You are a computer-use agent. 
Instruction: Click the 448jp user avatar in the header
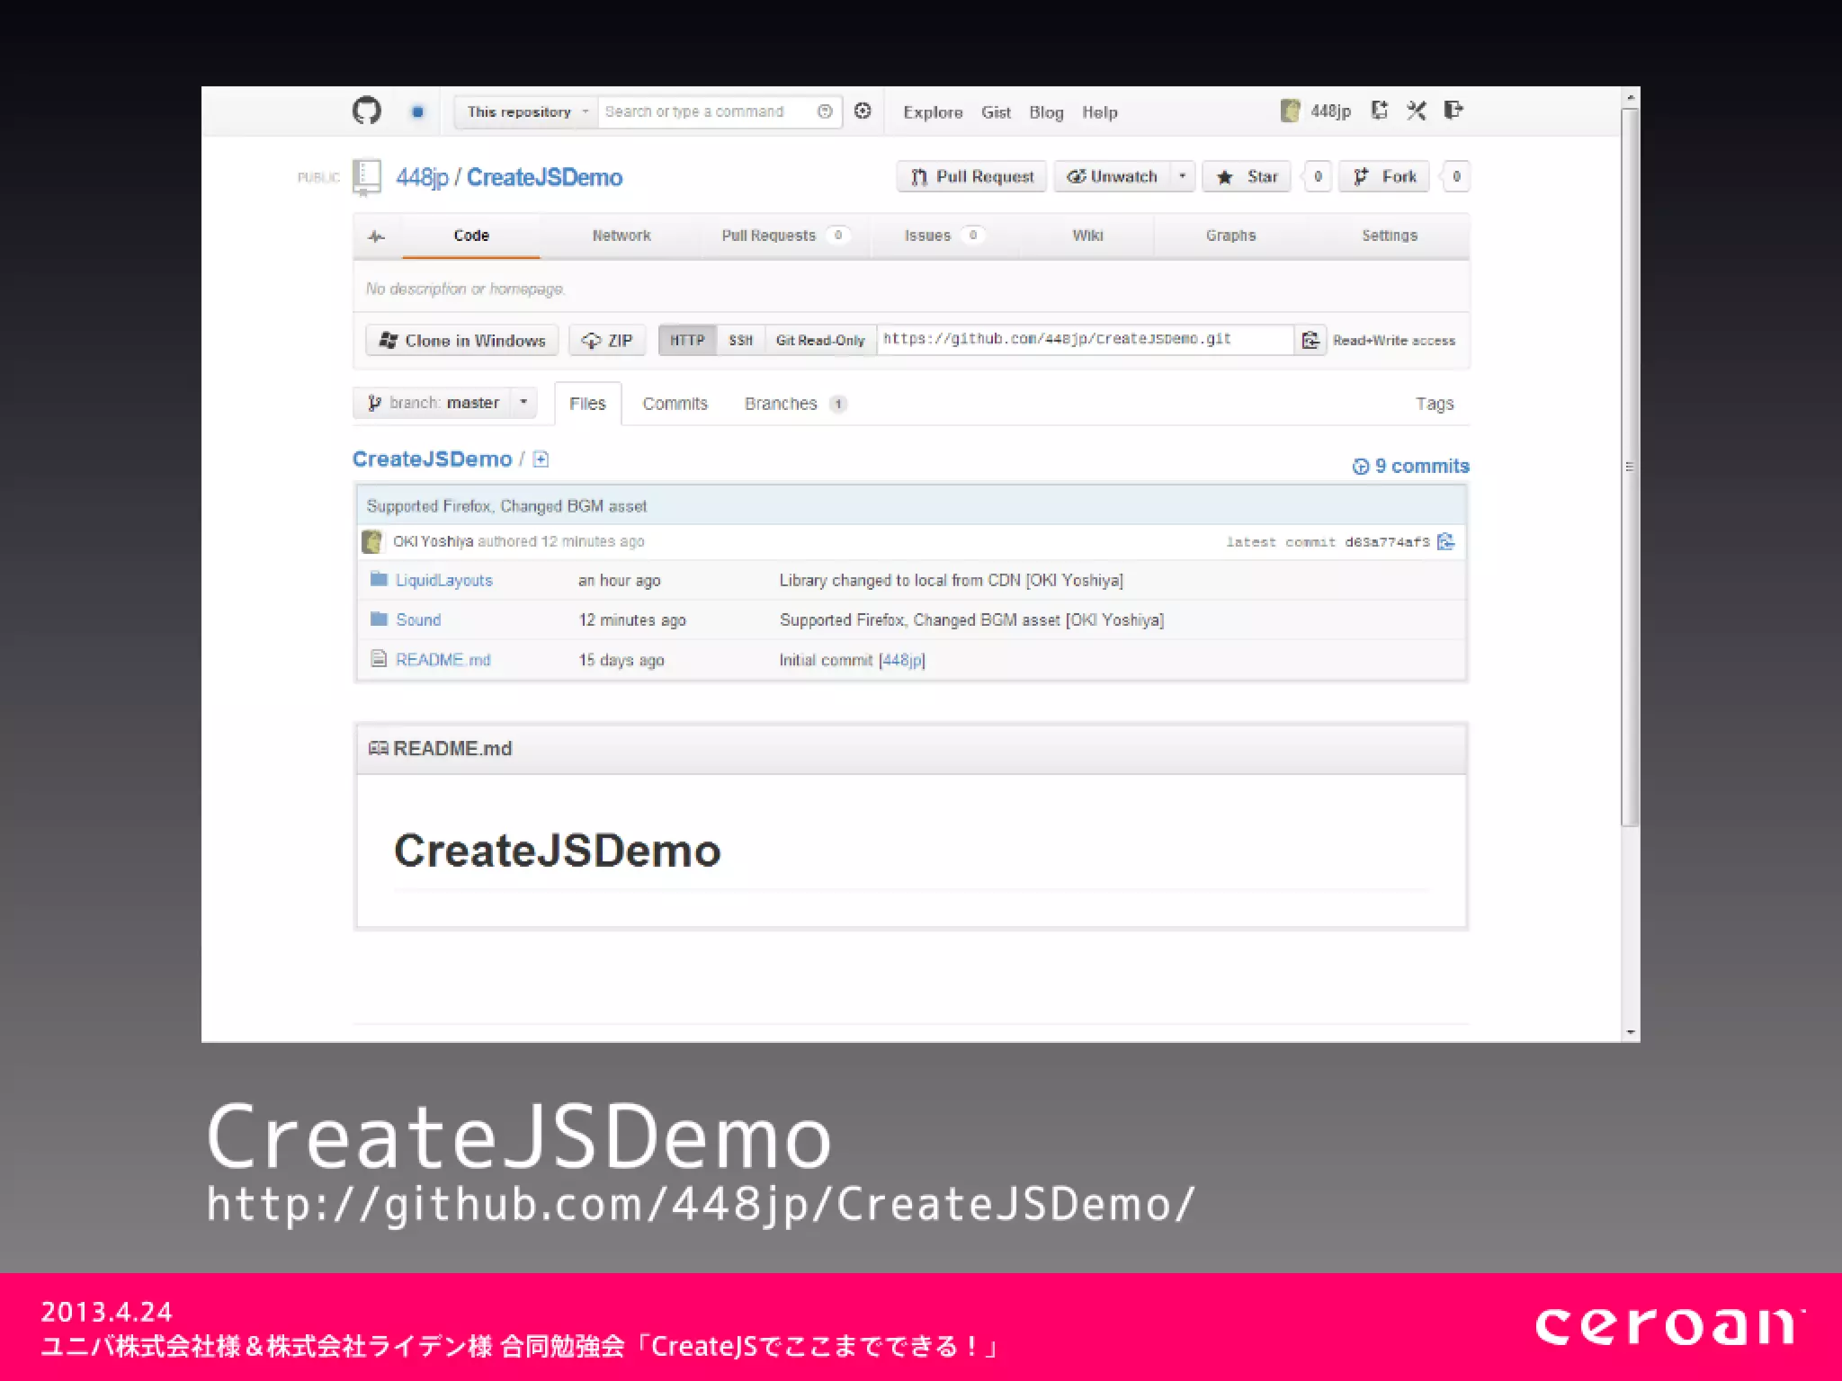(x=1290, y=111)
